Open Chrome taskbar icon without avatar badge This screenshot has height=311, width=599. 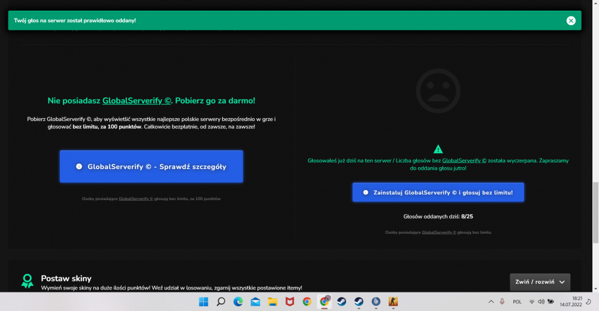pos(307,302)
